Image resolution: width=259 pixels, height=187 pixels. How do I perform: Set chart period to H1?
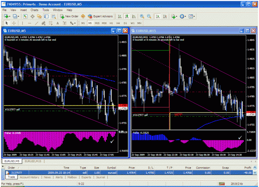111,23
